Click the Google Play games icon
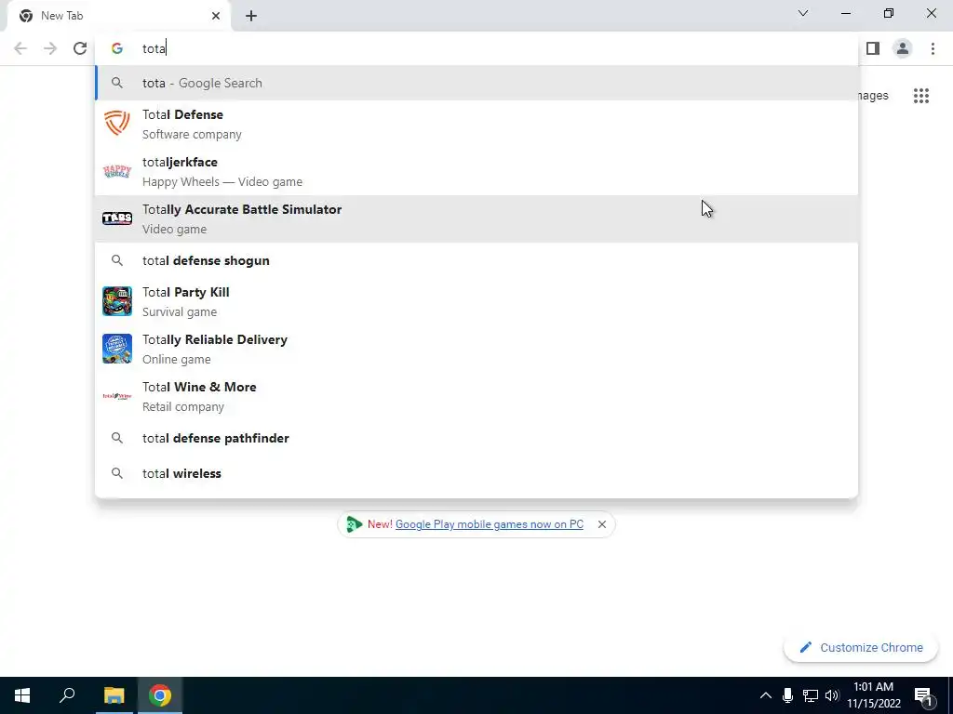This screenshot has width=953, height=714. point(354,524)
